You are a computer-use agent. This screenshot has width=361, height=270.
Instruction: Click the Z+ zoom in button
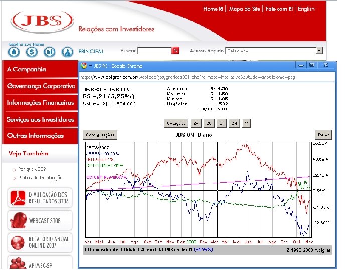pyautogui.click(x=196, y=123)
